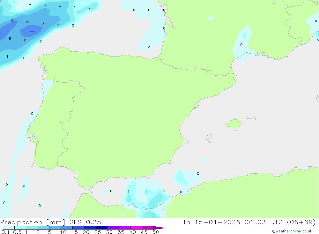Click the '45' legend scale label
The image size is (319, 234).
pos(144,232)
